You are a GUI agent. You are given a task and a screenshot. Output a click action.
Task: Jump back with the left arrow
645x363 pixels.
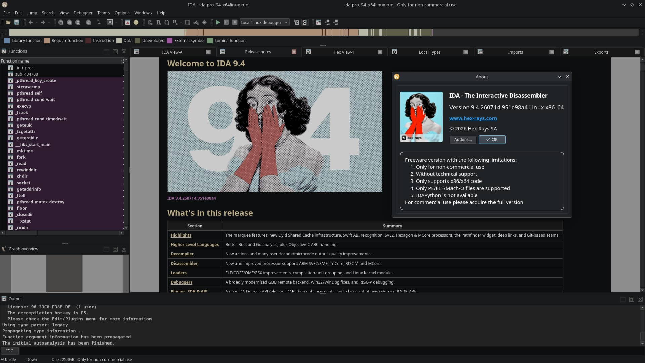pyautogui.click(x=31, y=22)
